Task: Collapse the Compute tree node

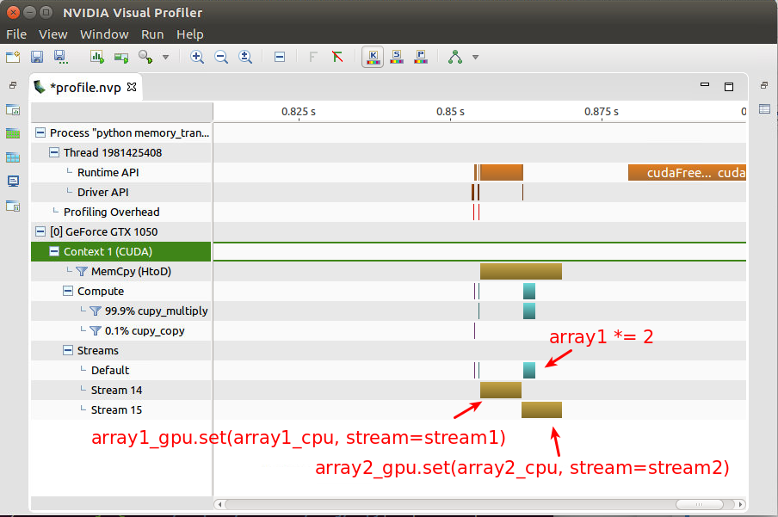Action: [67, 291]
